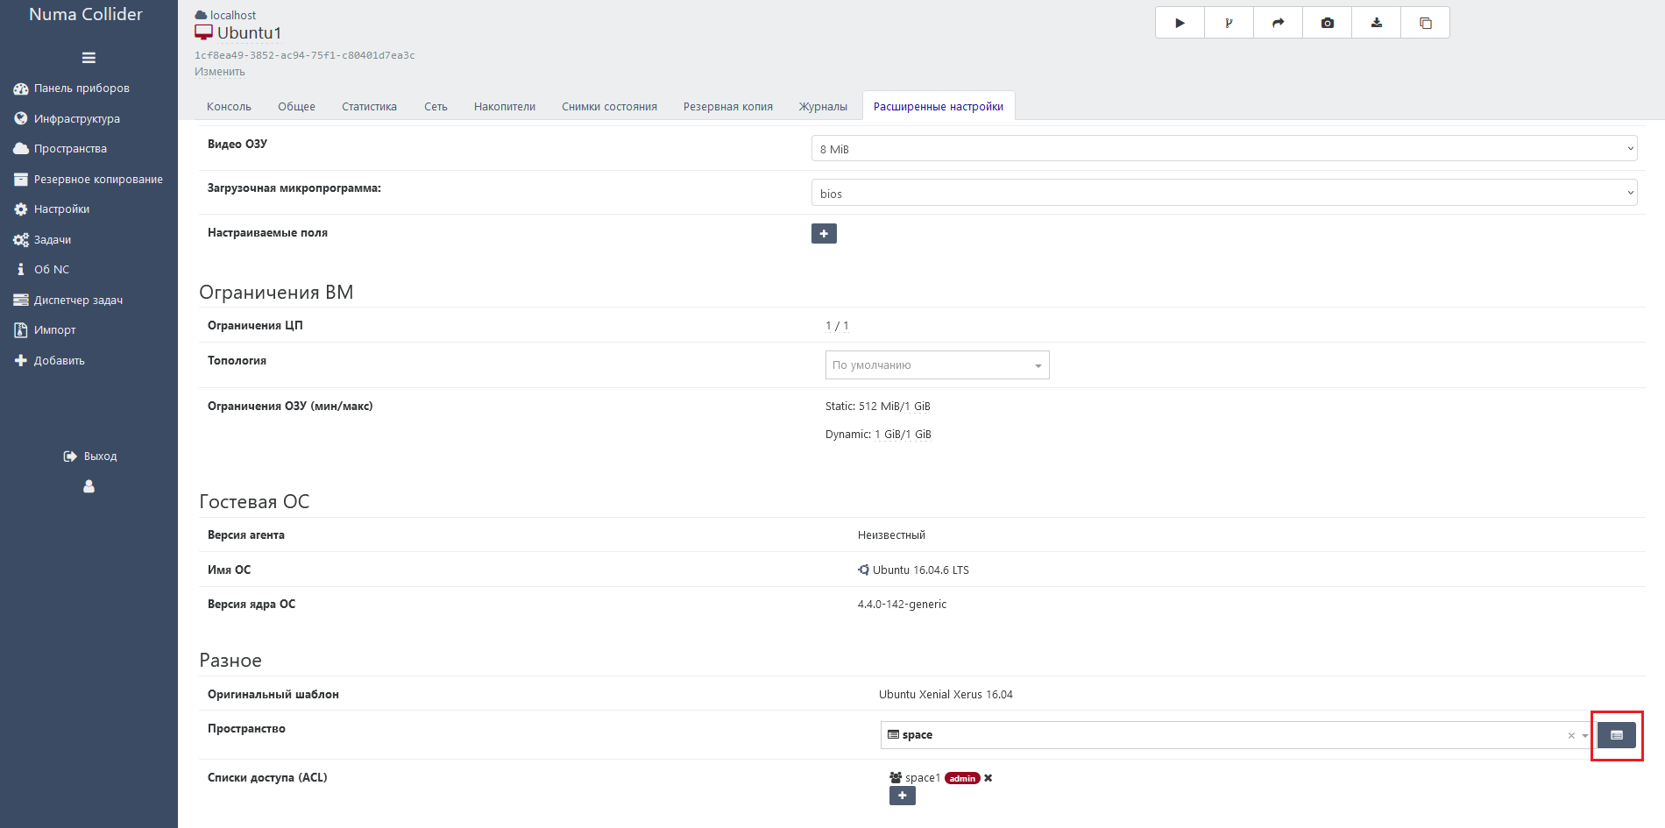This screenshot has height=828, width=1665.
Task: Open the Пространство space dropdown
Action: [1236, 735]
